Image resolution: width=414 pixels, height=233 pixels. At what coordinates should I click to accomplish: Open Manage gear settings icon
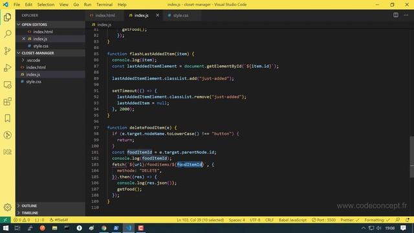click(x=7, y=207)
